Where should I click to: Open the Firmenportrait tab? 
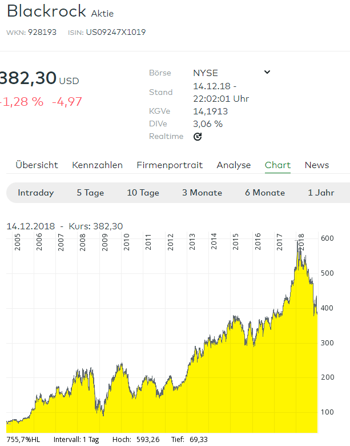[x=170, y=165]
